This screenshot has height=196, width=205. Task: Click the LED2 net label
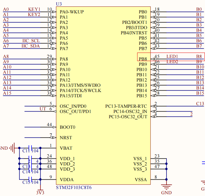point(172,62)
